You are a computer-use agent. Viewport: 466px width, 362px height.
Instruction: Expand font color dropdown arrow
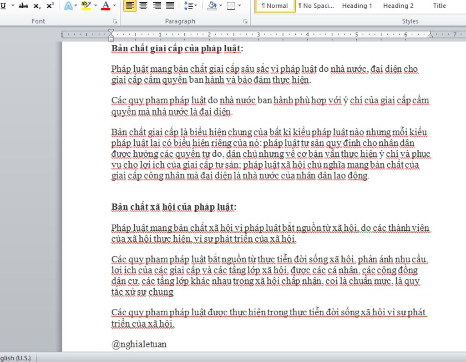(114, 6)
